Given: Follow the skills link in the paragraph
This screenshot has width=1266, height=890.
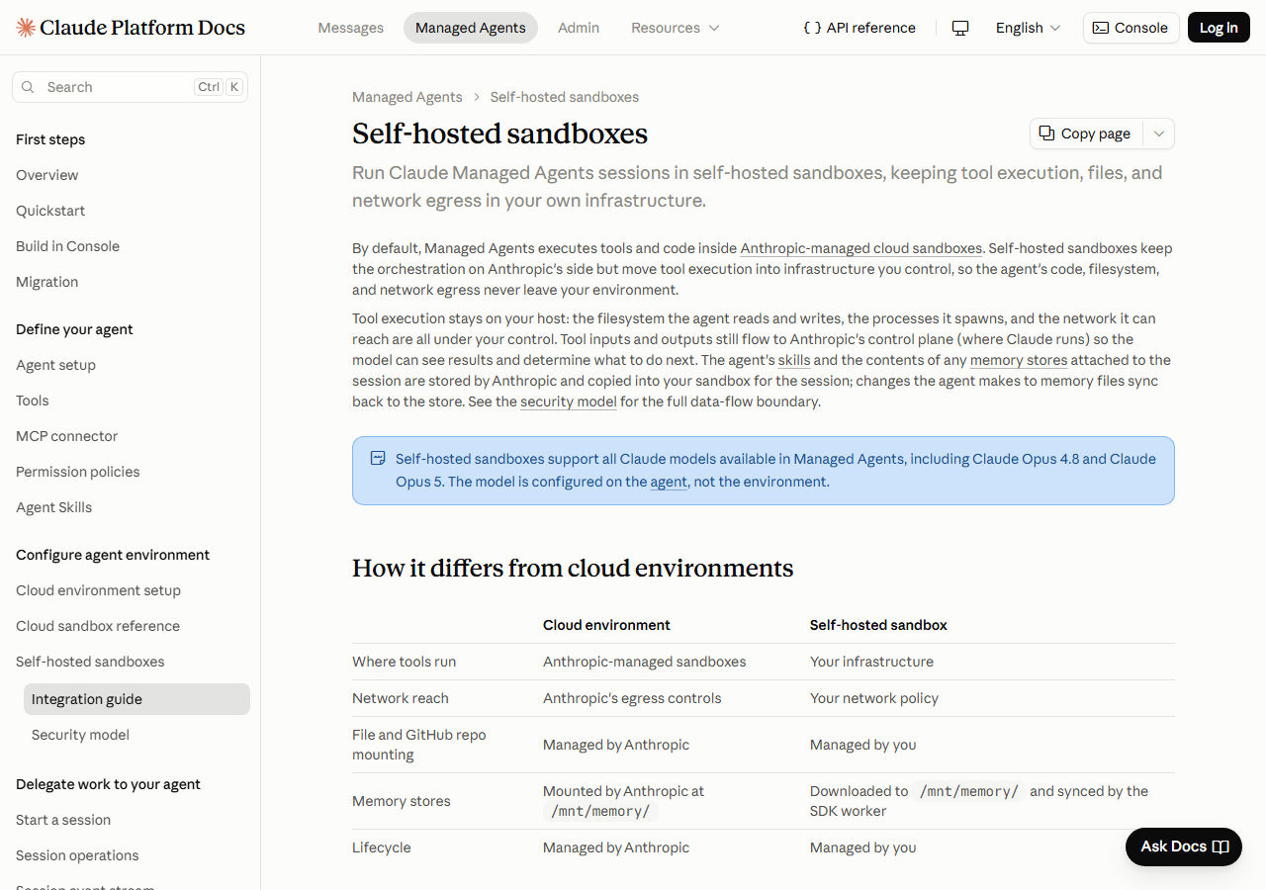Looking at the screenshot, I should (794, 360).
